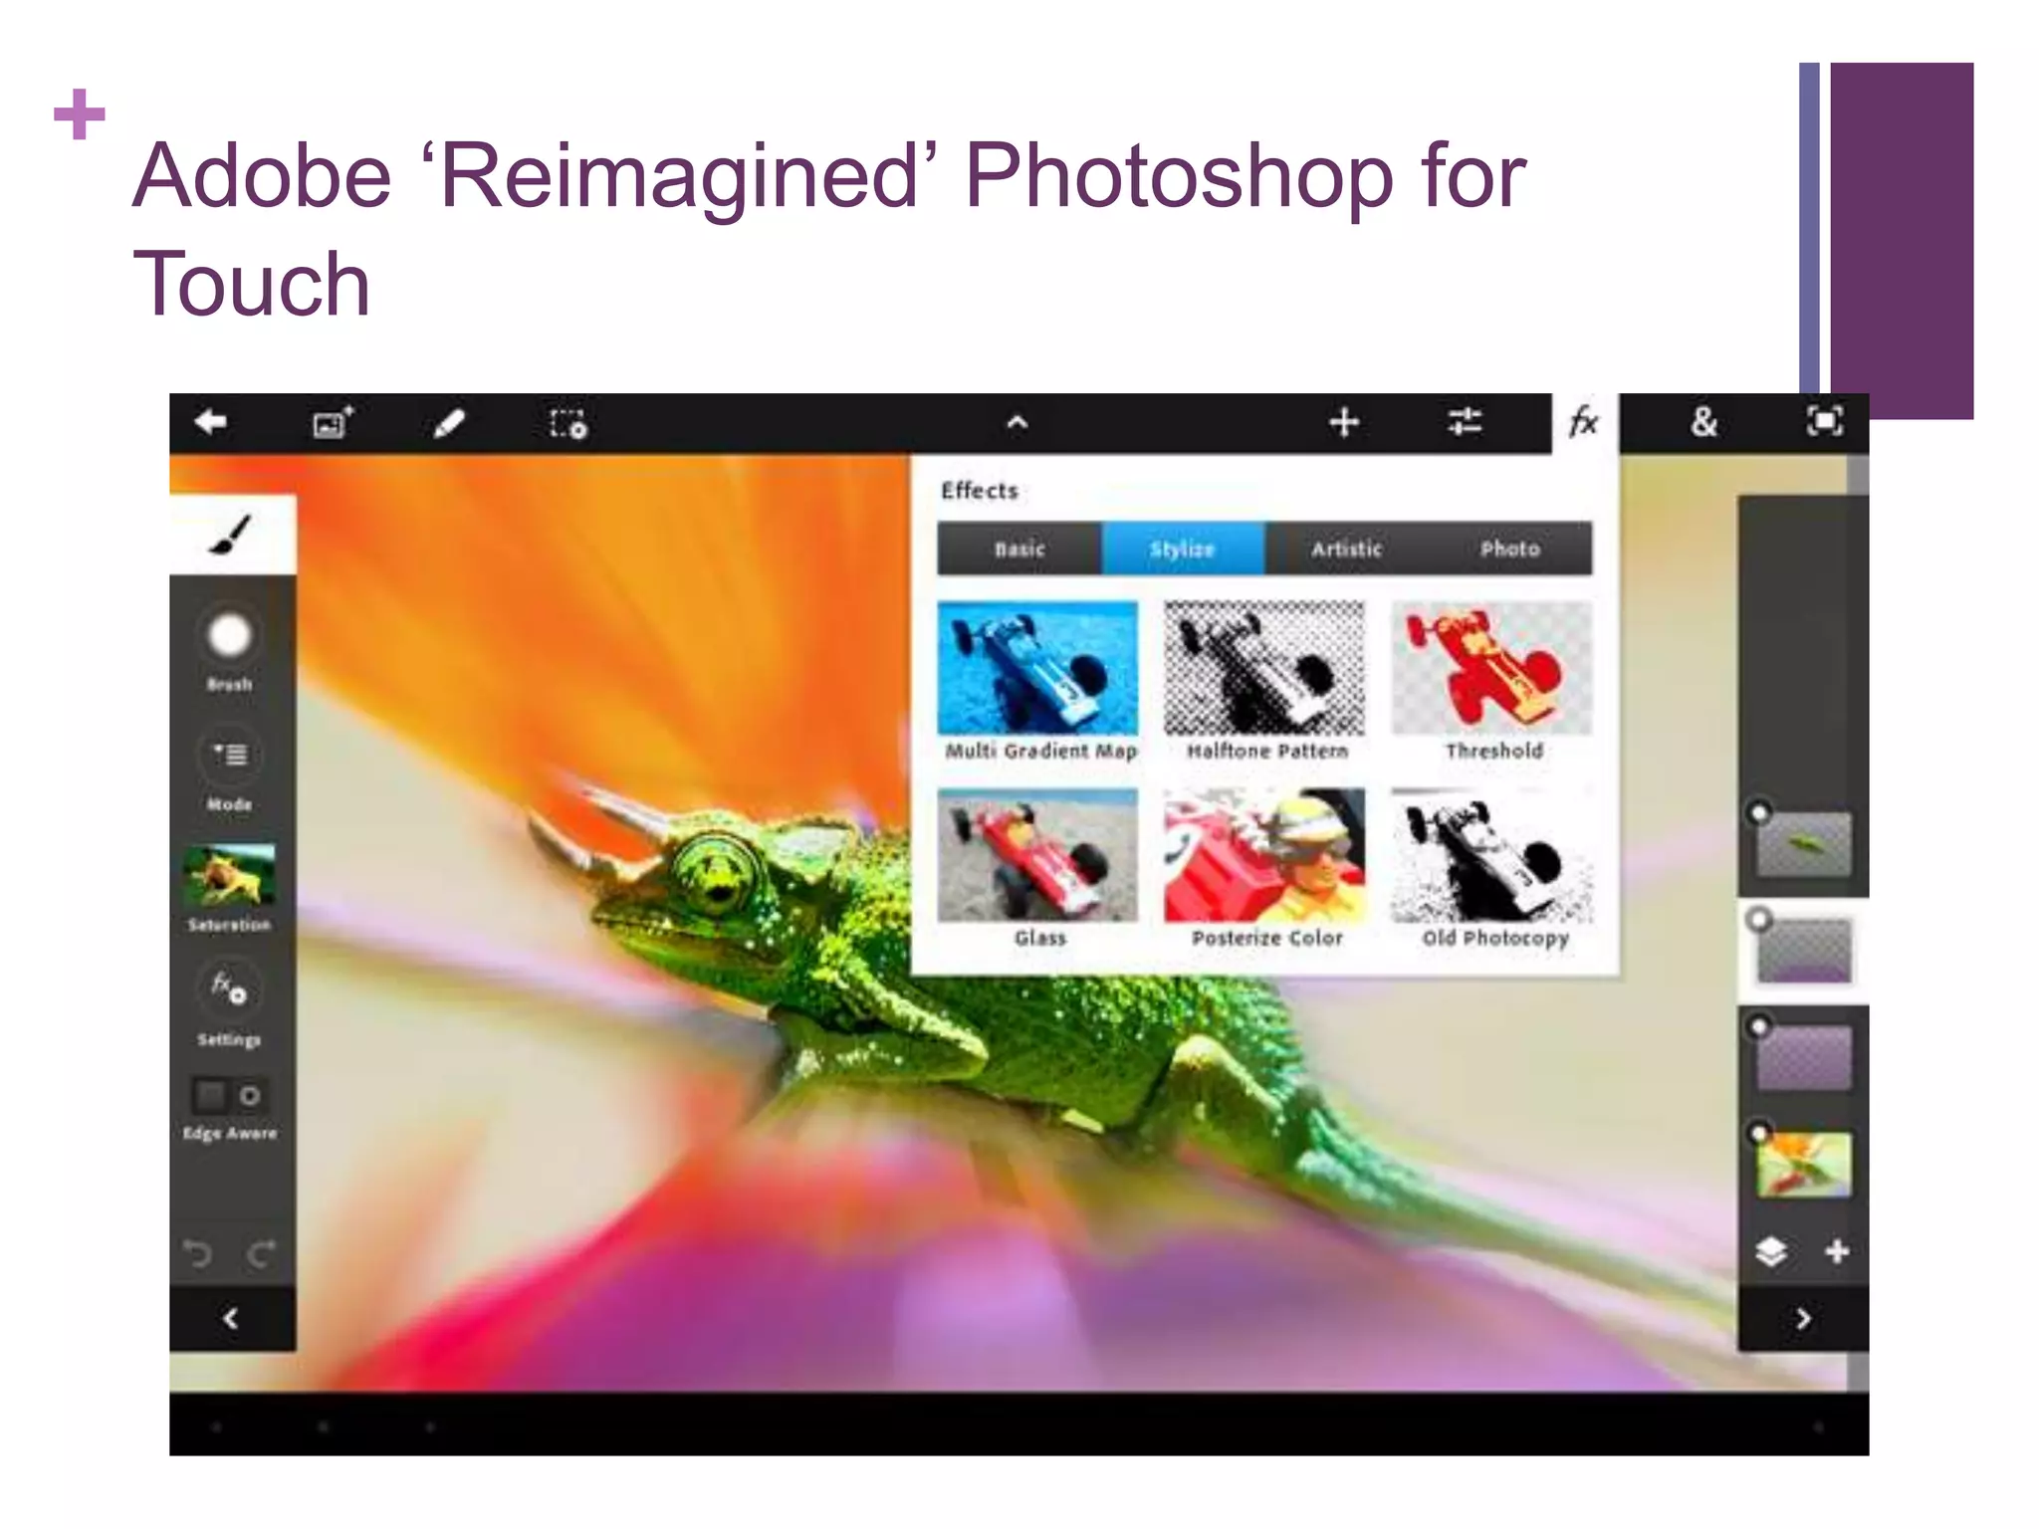Open the brush Mode button
2039x1529 pixels.
tap(230, 756)
